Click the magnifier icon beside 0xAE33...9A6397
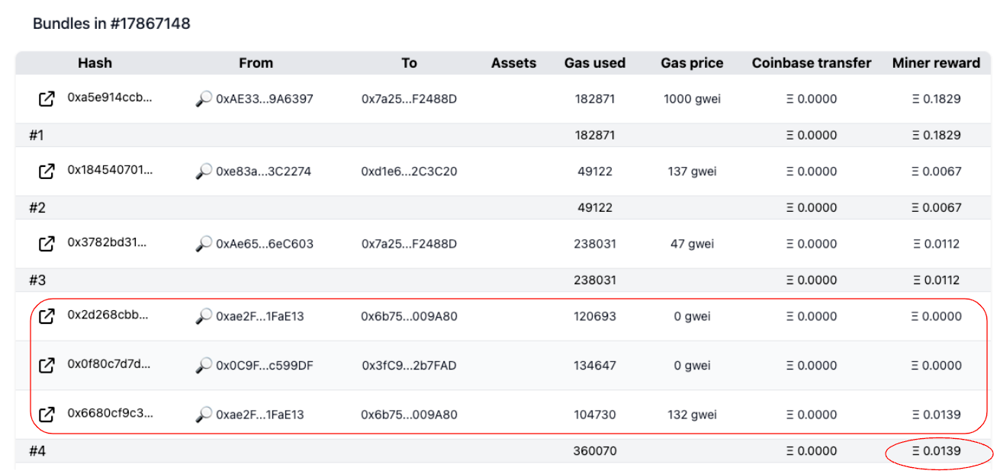997x474 pixels. [203, 98]
